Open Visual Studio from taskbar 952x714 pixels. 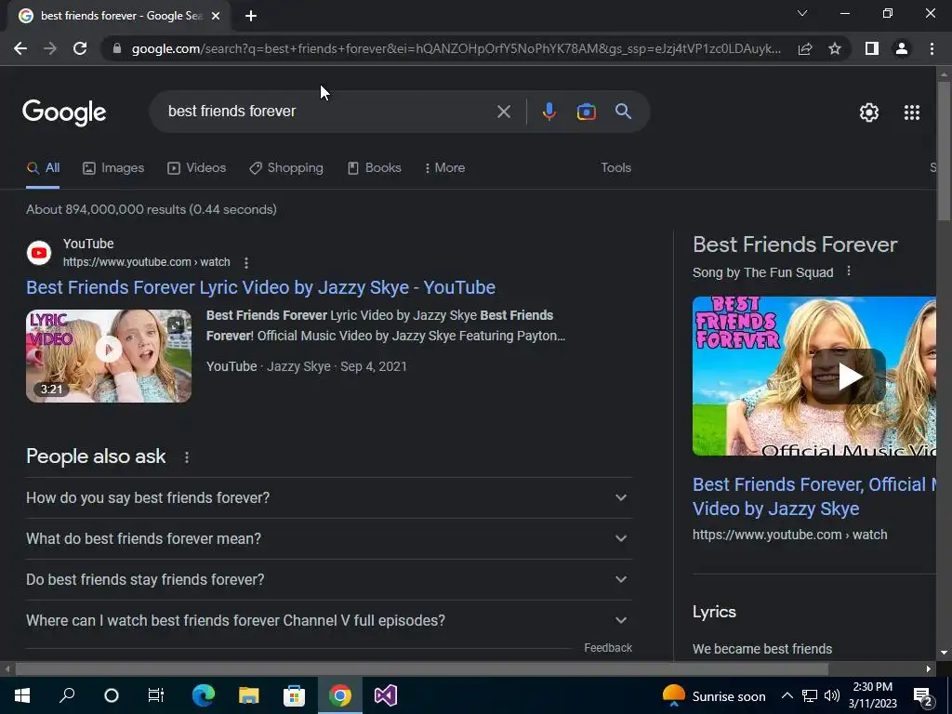pos(386,695)
